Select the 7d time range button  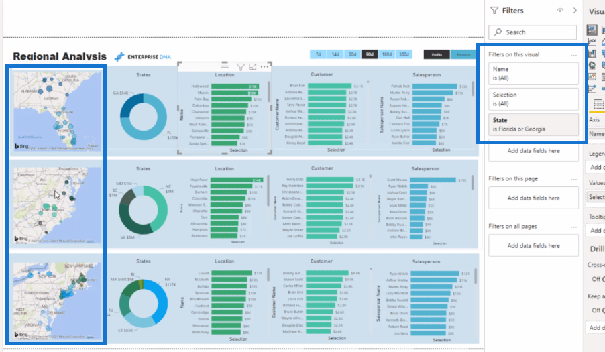tap(319, 54)
